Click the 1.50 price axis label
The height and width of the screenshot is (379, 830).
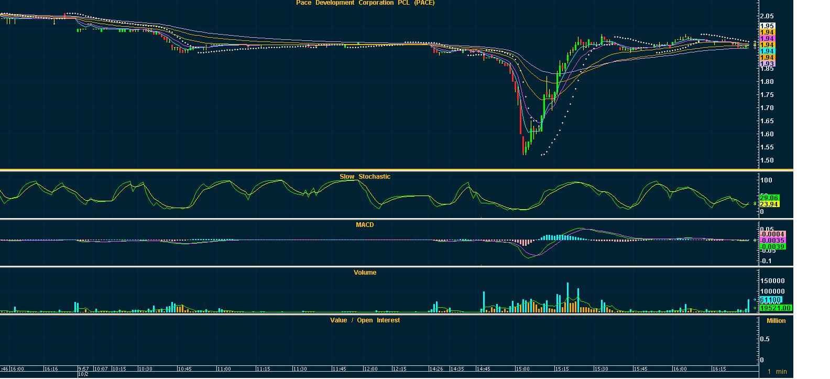click(x=767, y=161)
